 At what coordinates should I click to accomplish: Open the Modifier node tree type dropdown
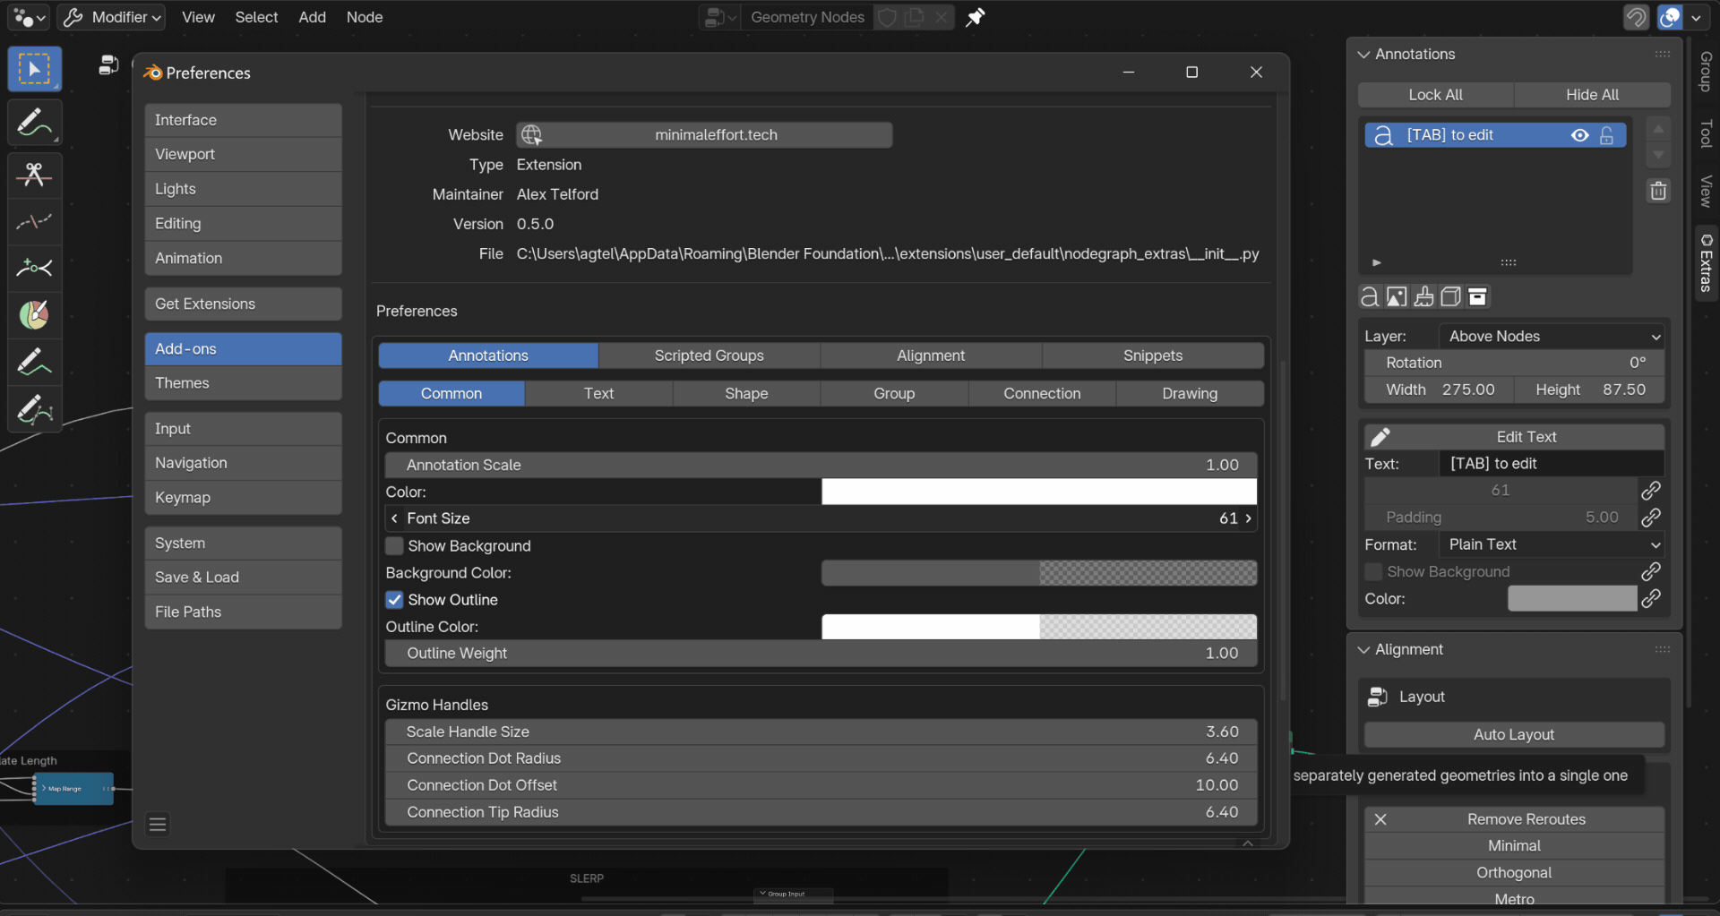click(x=112, y=17)
